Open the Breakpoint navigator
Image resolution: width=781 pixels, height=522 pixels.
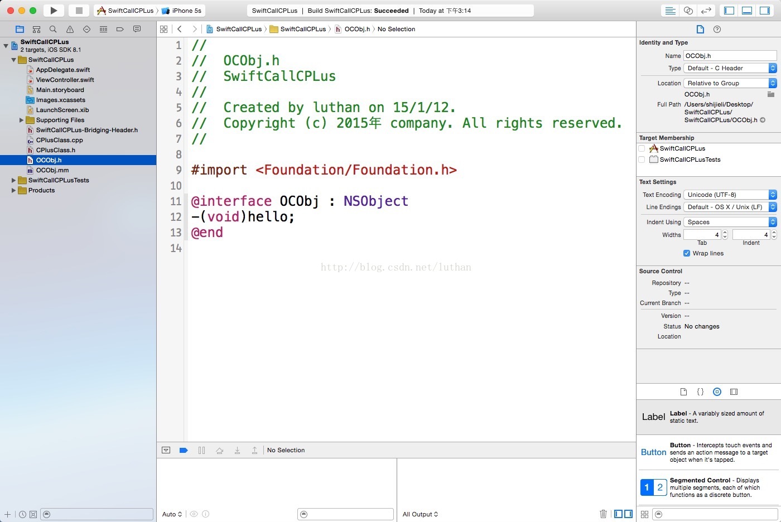120,29
